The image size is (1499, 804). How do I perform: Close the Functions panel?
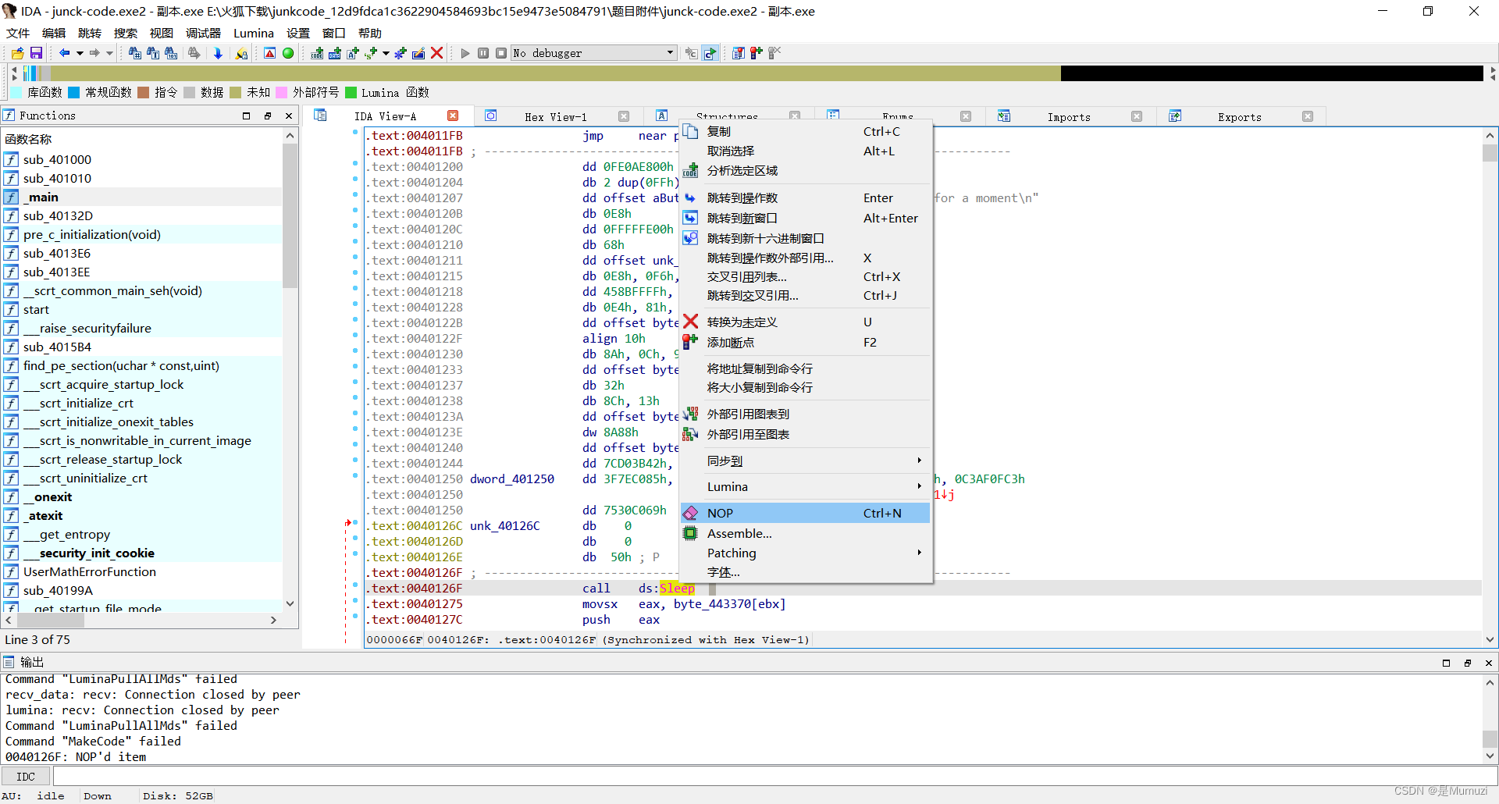click(289, 116)
